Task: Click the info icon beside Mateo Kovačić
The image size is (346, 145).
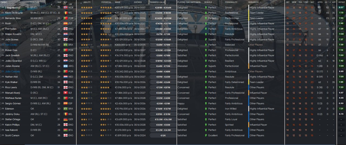Action: point(3,34)
